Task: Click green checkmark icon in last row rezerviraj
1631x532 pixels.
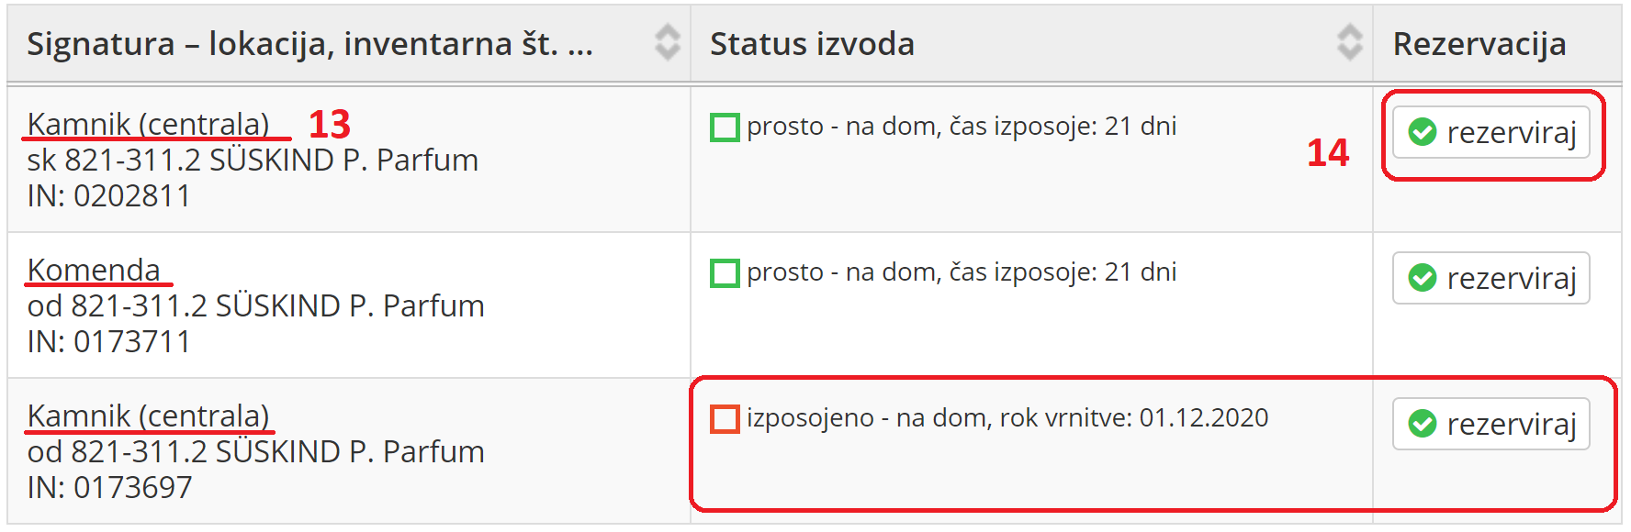Action: click(x=1423, y=424)
